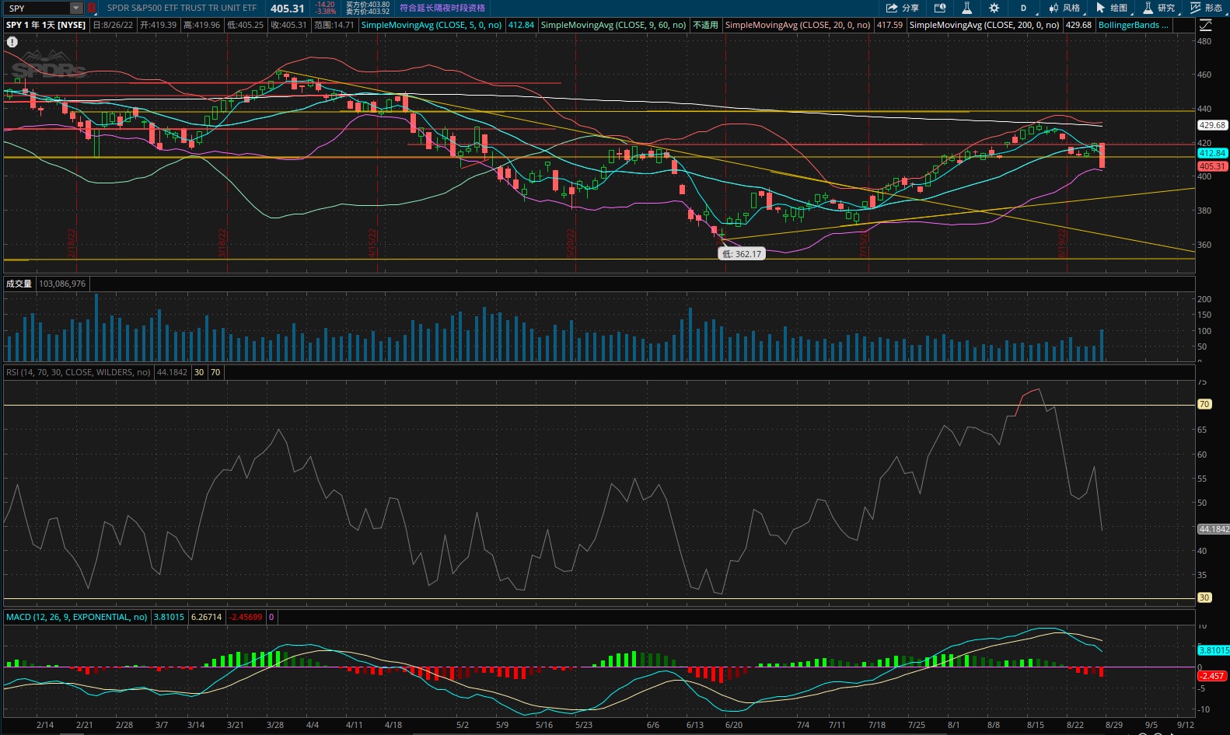Click the 低: 362.17 low price bubble
This screenshot has height=735, width=1230.
(742, 254)
